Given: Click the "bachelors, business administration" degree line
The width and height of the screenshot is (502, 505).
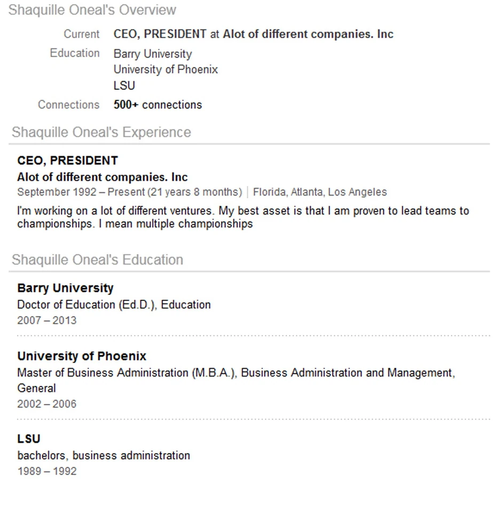Looking at the screenshot, I should pos(104,456).
